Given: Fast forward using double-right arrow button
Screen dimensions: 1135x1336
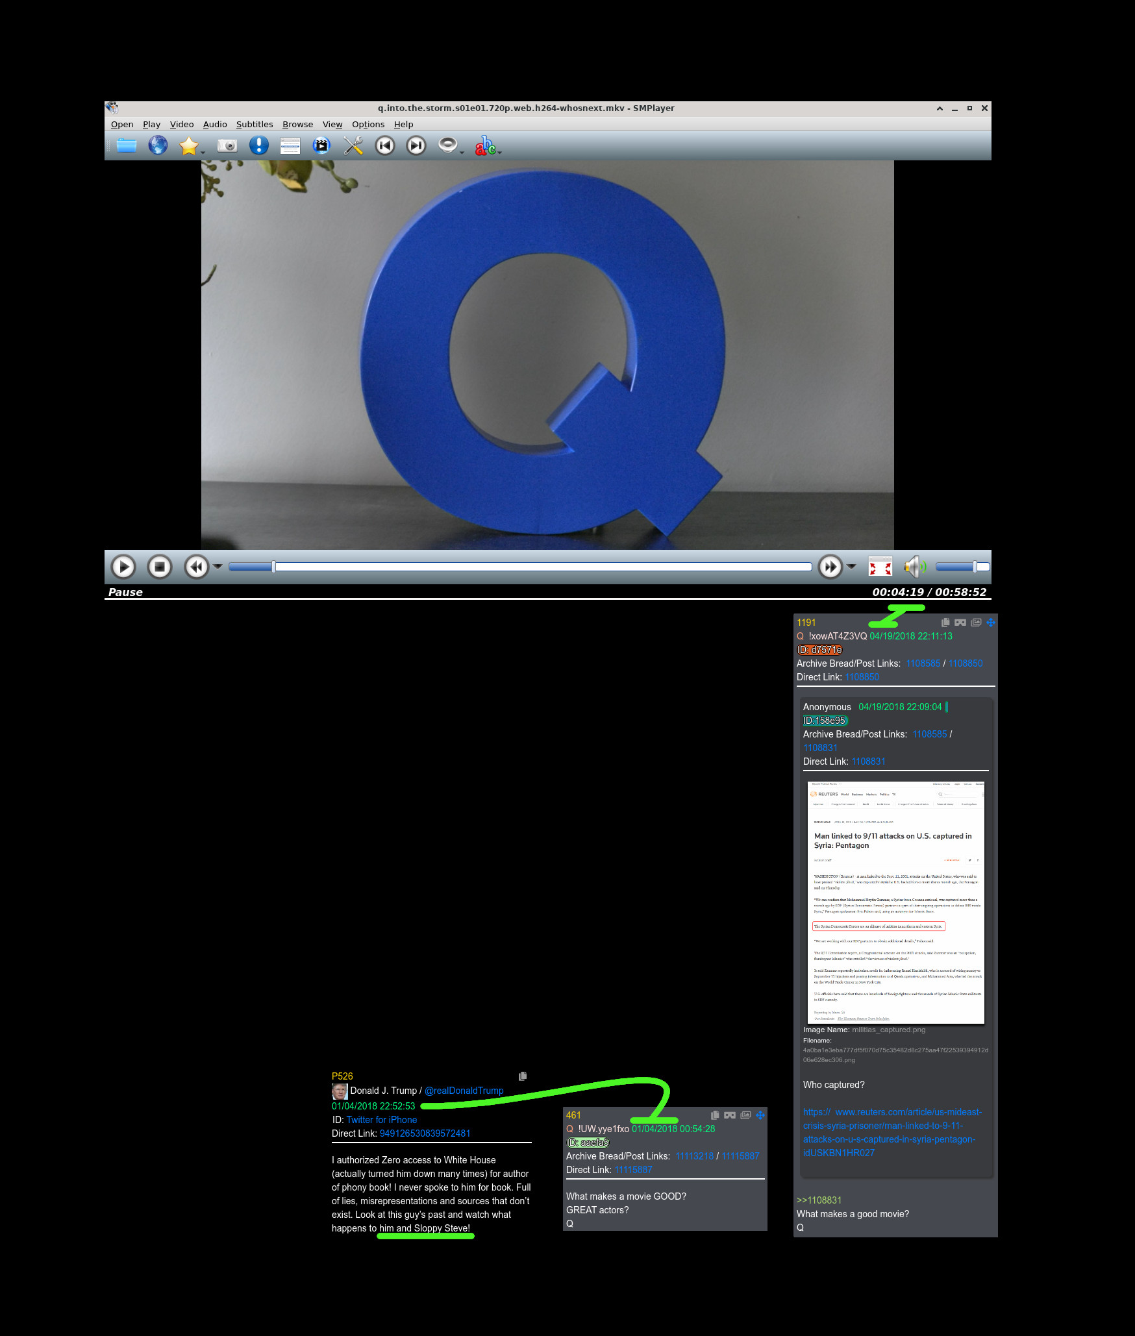Looking at the screenshot, I should pyautogui.click(x=830, y=567).
